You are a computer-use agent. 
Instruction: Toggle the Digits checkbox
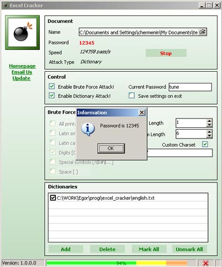pos(53,152)
